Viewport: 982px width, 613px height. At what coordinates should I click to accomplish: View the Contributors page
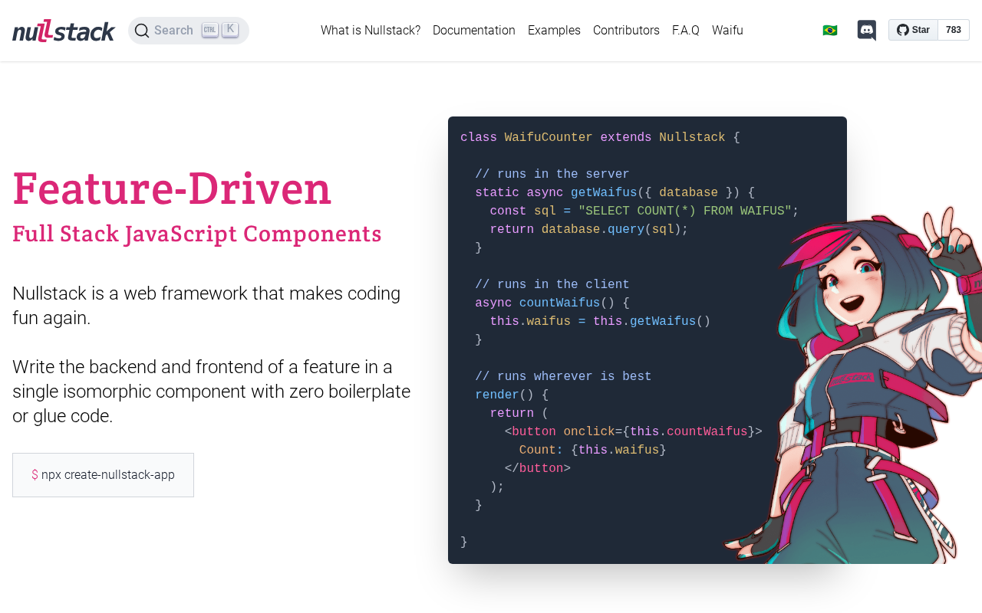pyautogui.click(x=626, y=31)
